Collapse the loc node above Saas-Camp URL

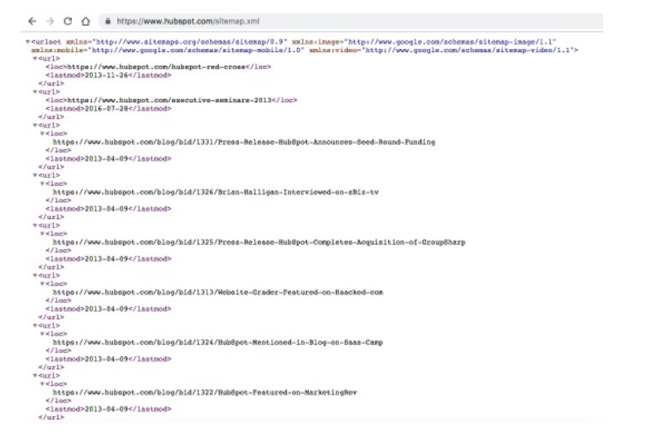click(x=42, y=334)
